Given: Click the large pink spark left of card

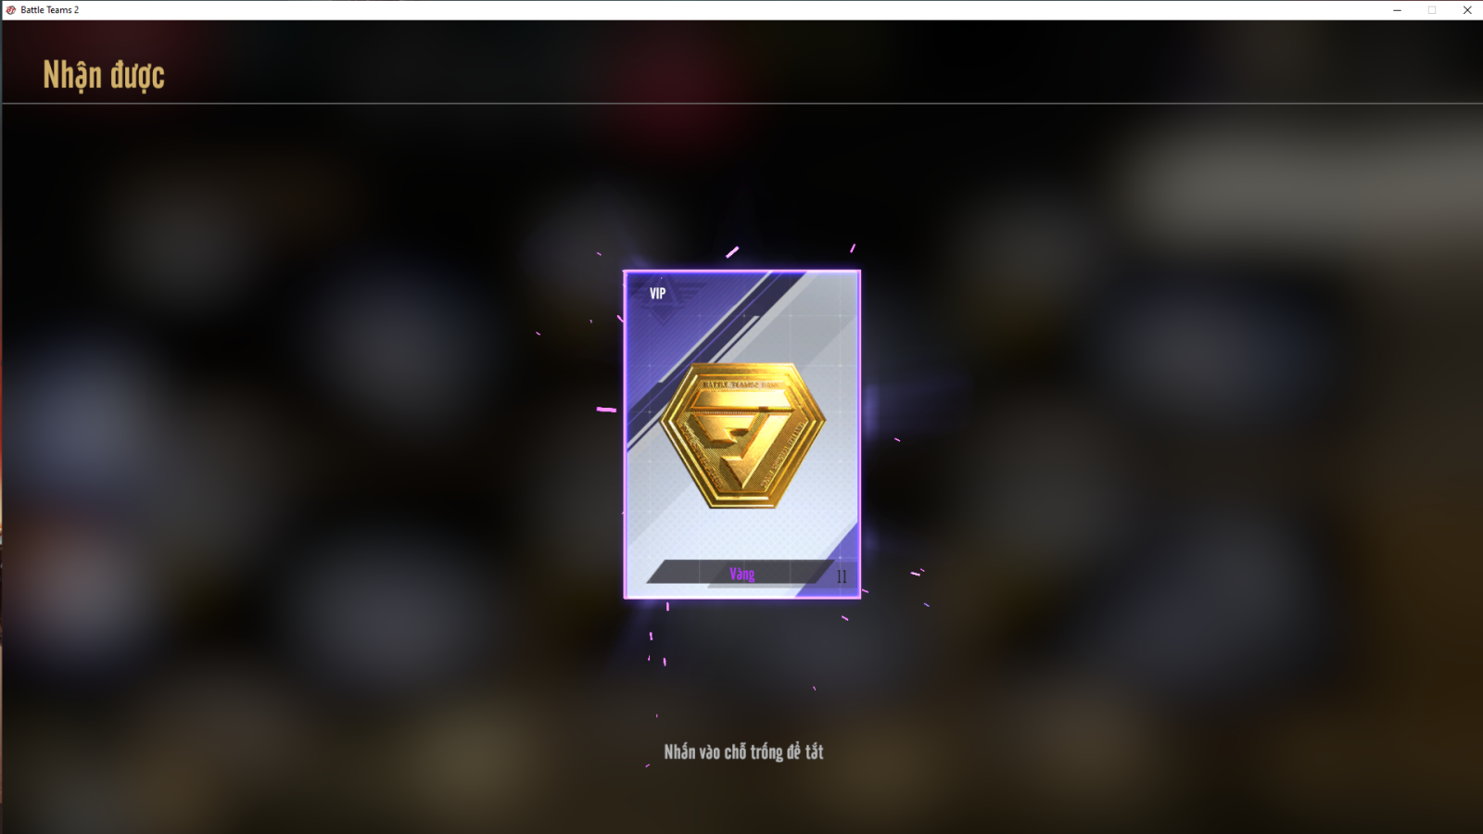Looking at the screenshot, I should [x=606, y=409].
